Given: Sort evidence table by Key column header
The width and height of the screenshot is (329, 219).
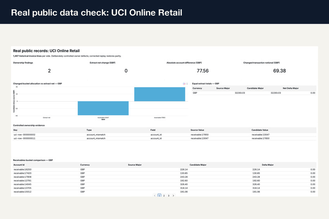Looking at the screenshot, I should (x=16, y=130).
